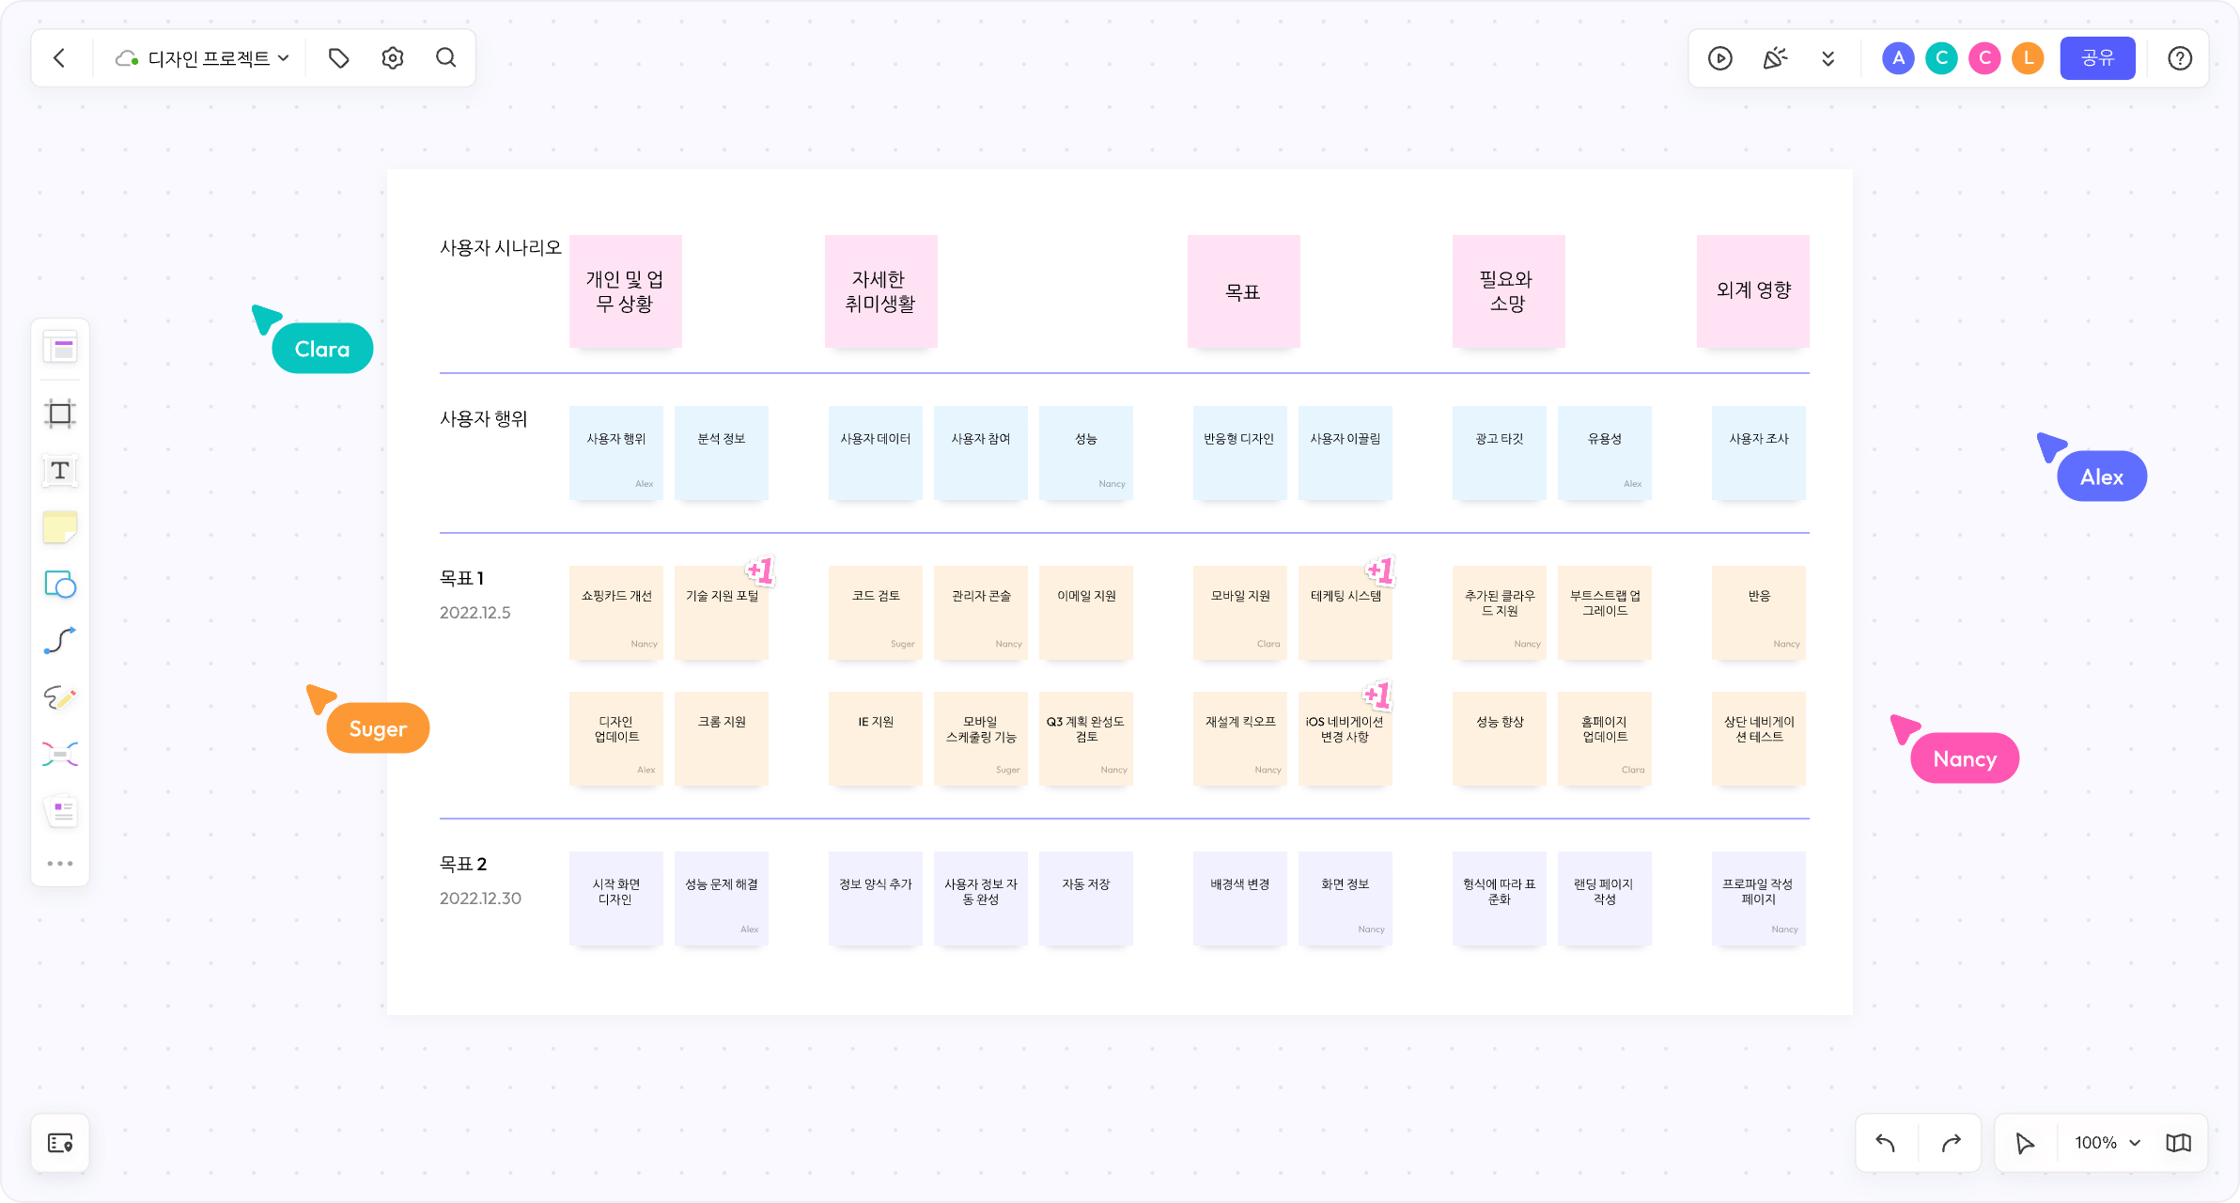The width and height of the screenshot is (2240, 1203).
Task: Open the minimap panel icon bottom-left
Action: tap(60, 1143)
